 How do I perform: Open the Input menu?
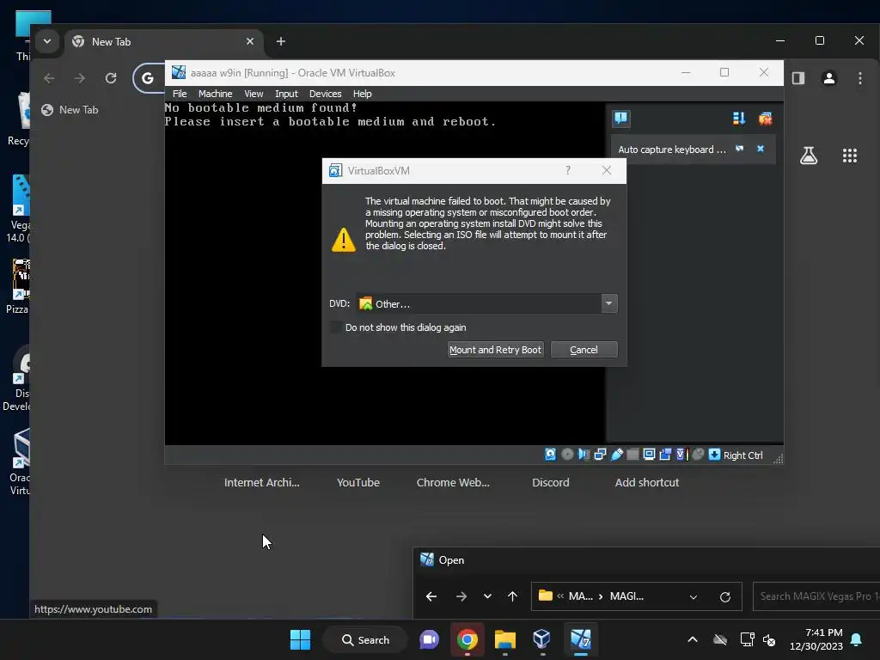[286, 94]
